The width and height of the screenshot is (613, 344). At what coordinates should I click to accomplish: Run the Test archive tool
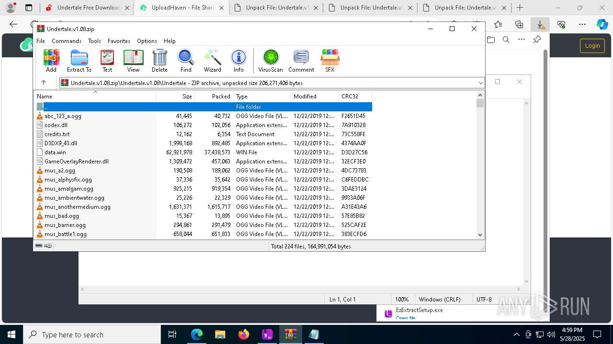pyautogui.click(x=107, y=61)
